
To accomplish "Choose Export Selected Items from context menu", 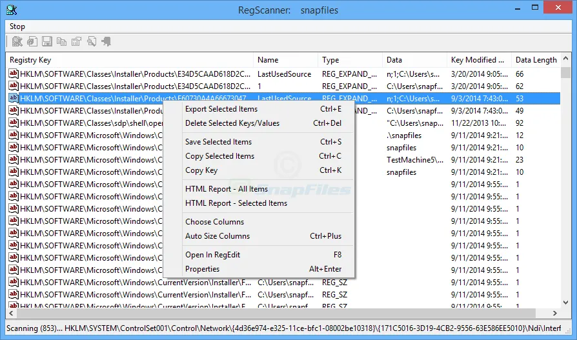I will click(259, 109).
